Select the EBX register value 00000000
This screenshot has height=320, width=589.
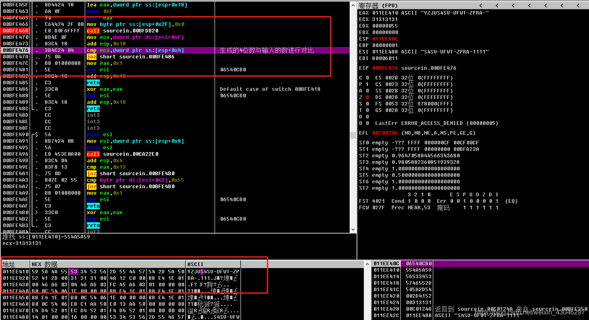(x=385, y=32)
